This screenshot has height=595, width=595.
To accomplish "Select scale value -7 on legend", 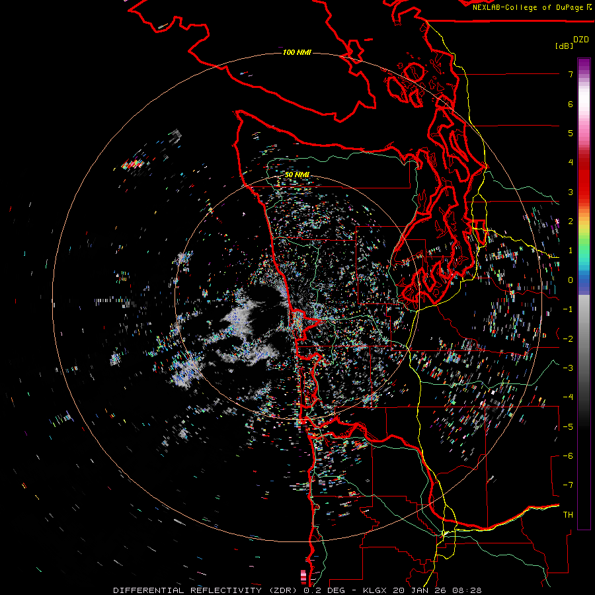I will tap(568, 485).
